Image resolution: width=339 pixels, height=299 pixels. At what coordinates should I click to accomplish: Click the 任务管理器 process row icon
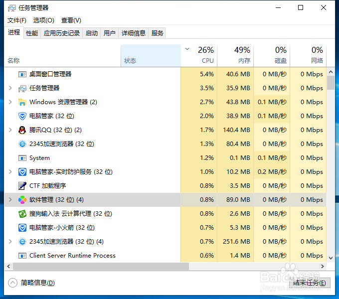click(x=22, y=88)
